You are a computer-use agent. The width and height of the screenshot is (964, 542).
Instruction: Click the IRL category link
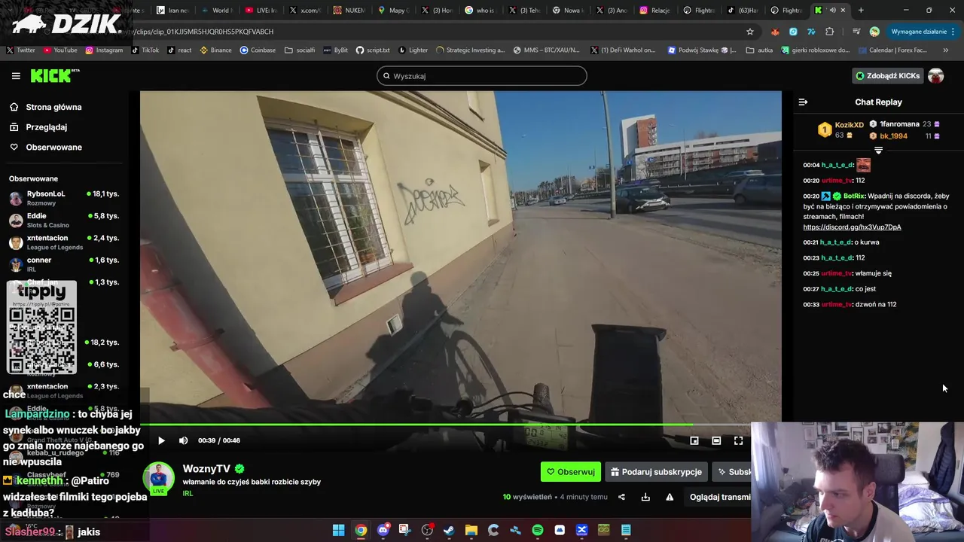point(188,494)
